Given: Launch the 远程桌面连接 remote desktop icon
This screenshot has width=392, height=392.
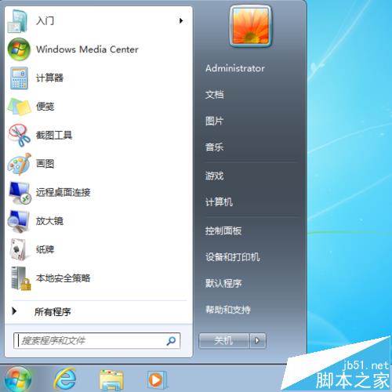Looking at the screenshot, I should click(x=20, y=193).
